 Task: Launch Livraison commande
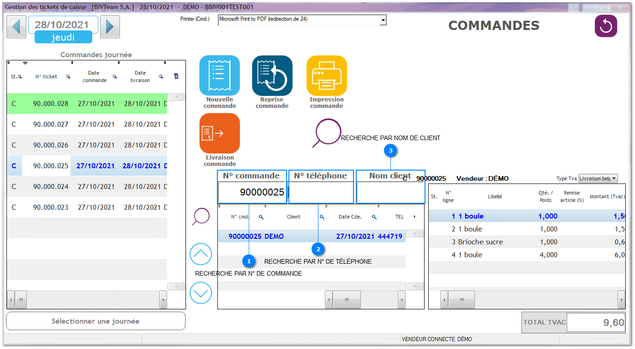(x=220, y=134)
